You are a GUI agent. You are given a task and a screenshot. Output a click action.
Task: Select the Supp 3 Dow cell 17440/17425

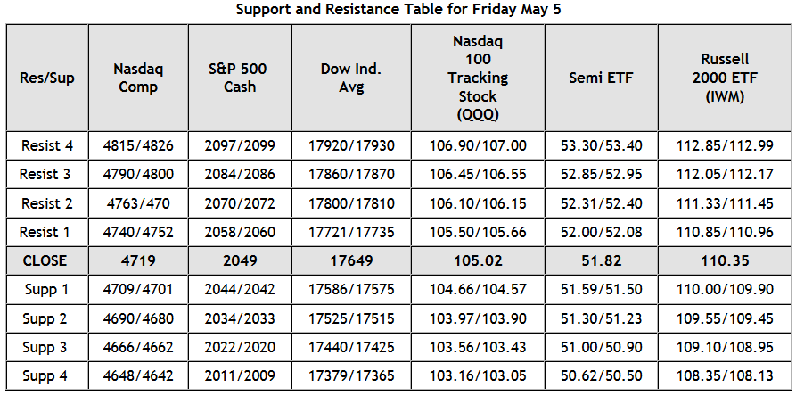pos(351,347)
